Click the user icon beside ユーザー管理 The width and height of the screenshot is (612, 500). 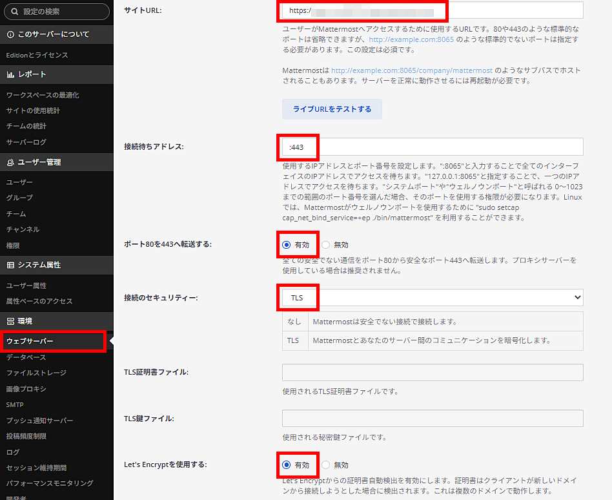pyautogui.click(x=10, y=162)
